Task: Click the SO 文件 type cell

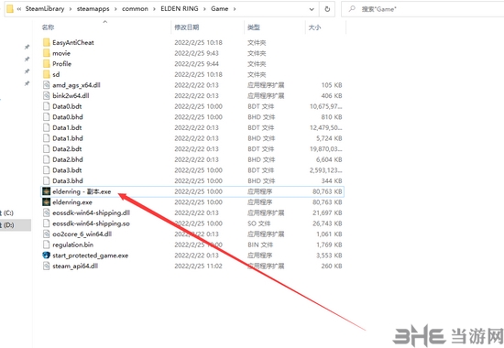Action: tap(259, 223)
